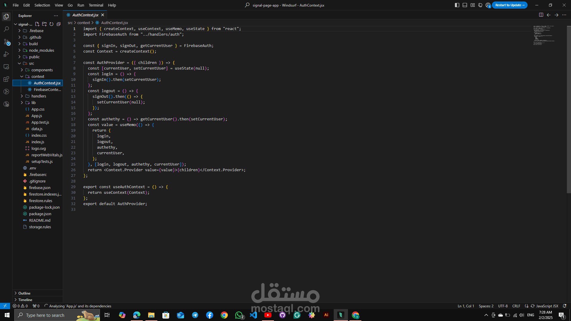Click the New File icon in Explorer
Image resolution: width=571 pixels, height=321 pixels.
pos(37,24)
